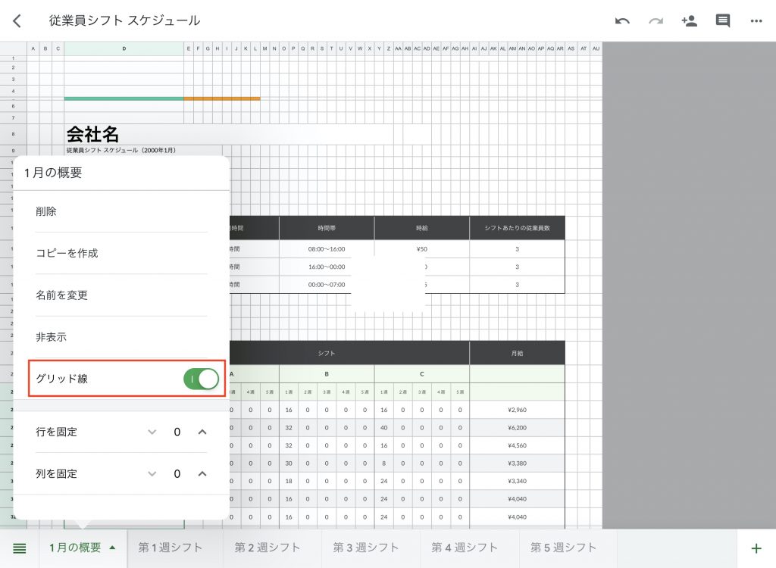Add a new sheet with plus icon

coord(756,548)
